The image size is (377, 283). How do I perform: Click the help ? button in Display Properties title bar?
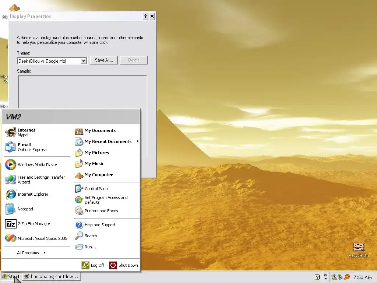145,16
